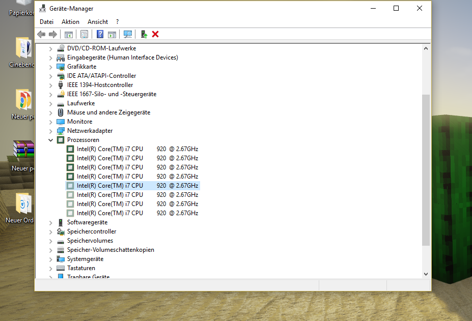The image size is (472, 321).
Task: Close the Geräte-Manager window
Action: coord(420,9)
